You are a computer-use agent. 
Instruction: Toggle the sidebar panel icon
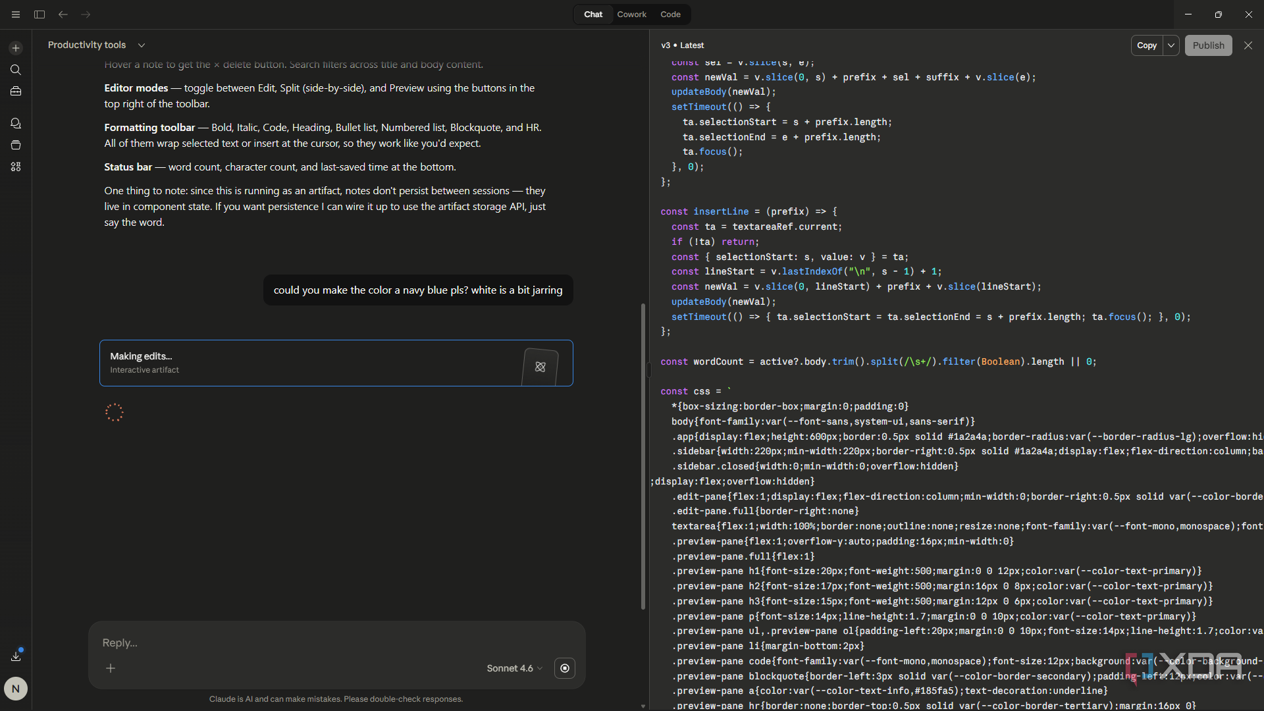pyautogui.click(x=39, y=14)
